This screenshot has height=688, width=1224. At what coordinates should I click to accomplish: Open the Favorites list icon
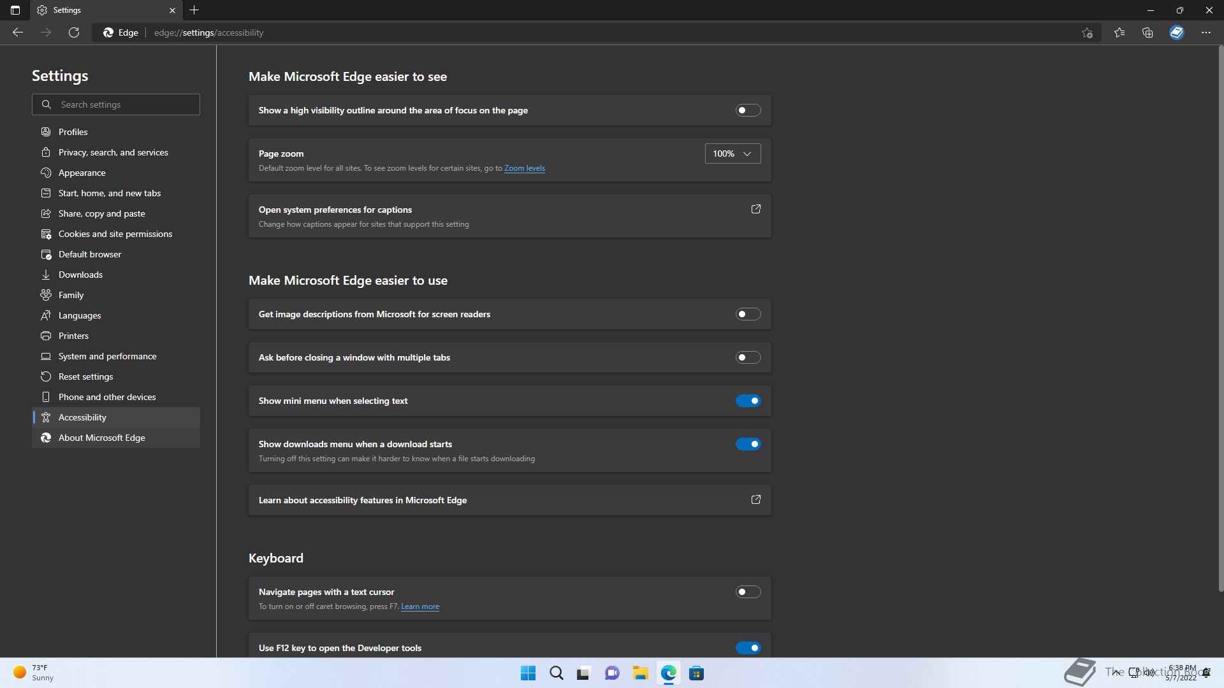(x=1119, y=32)
